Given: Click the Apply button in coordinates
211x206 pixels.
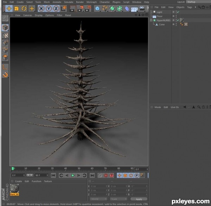Looking at the screenshot, I should pos(139,199).
